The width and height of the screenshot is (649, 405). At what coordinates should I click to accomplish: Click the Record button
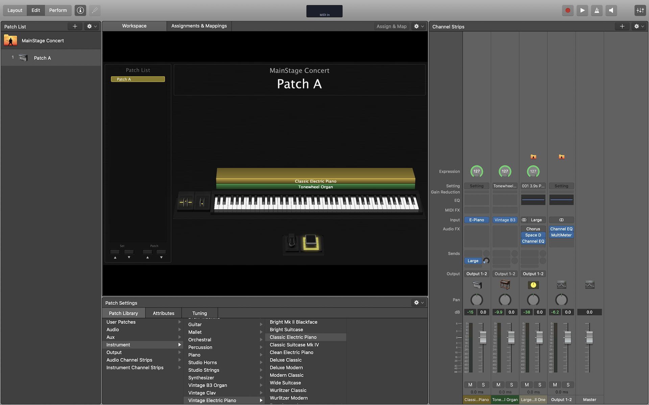coord(568,10)
